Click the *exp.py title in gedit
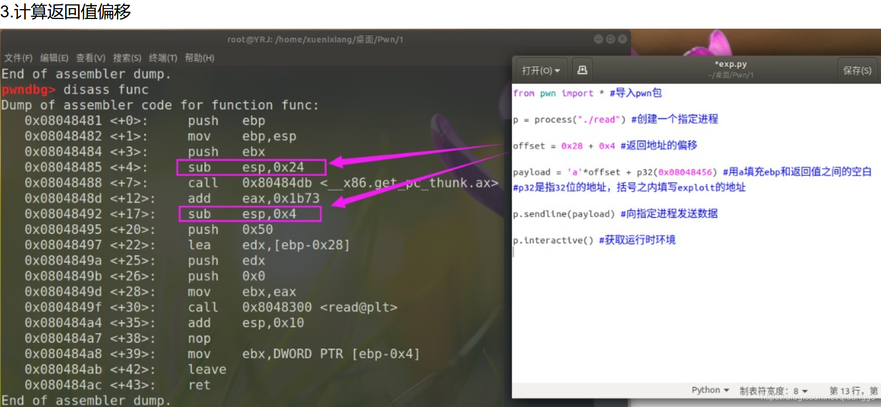Viewport: 881px width, 407px height. tap(730, 64)
